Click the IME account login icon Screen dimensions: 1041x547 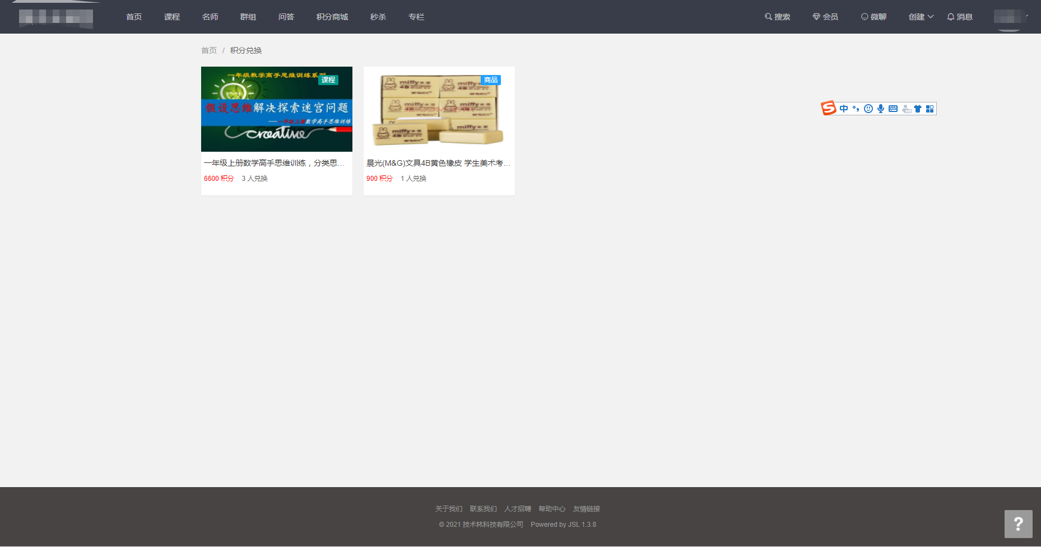pyautogui.click(x=907, y=109)
